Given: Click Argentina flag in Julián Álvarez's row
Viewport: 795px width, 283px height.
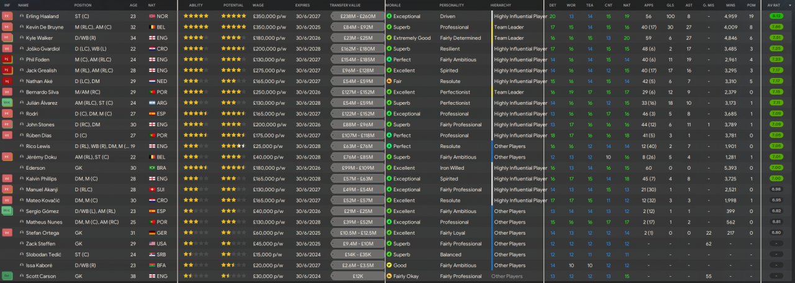Looking at the screenshot, I should coord(153,103).
